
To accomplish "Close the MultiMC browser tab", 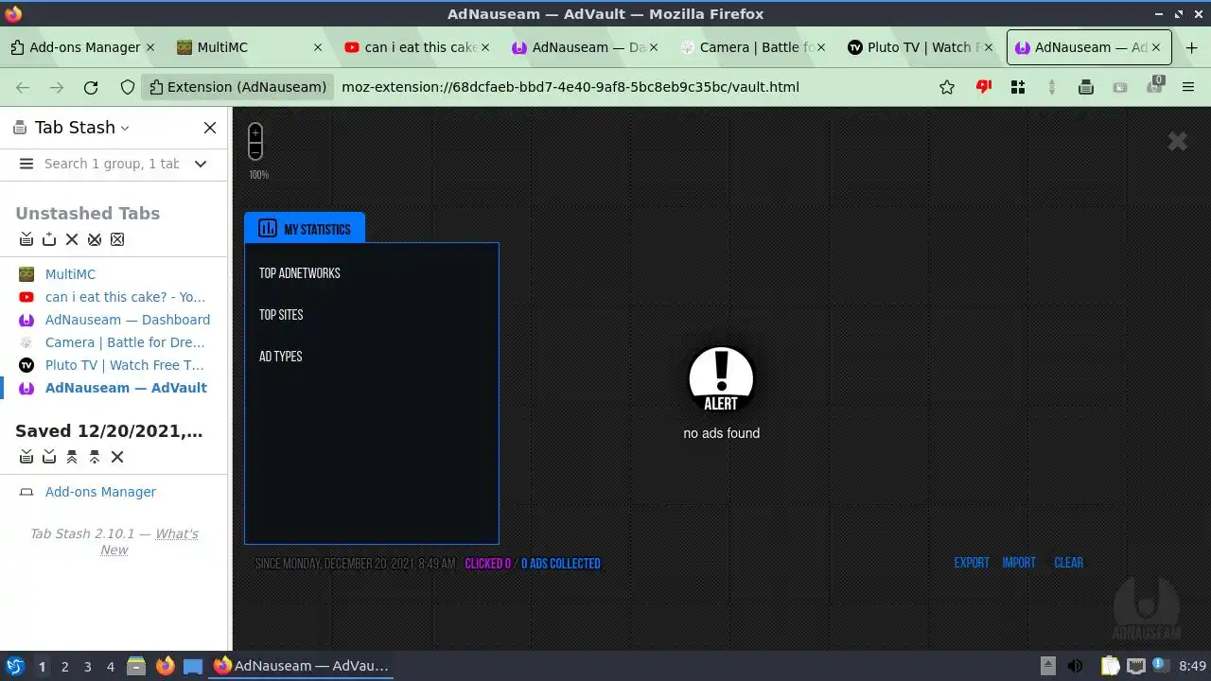I will (x=318, y=47).
